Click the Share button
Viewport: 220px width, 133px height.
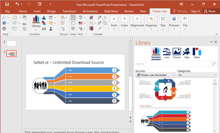[210, 11]
